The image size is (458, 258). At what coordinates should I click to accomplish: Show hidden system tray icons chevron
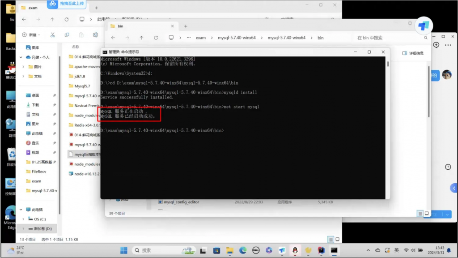click(368, 250)
